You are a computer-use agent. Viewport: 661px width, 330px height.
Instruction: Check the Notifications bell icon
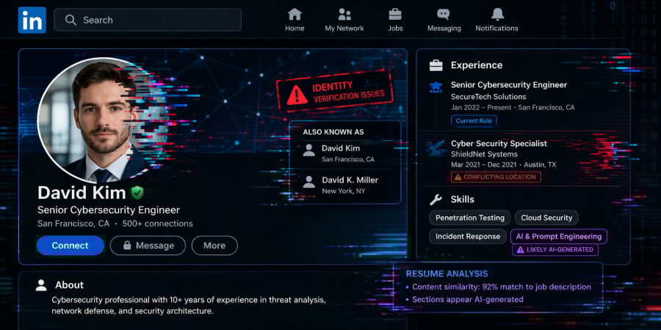tap(497, 15)
